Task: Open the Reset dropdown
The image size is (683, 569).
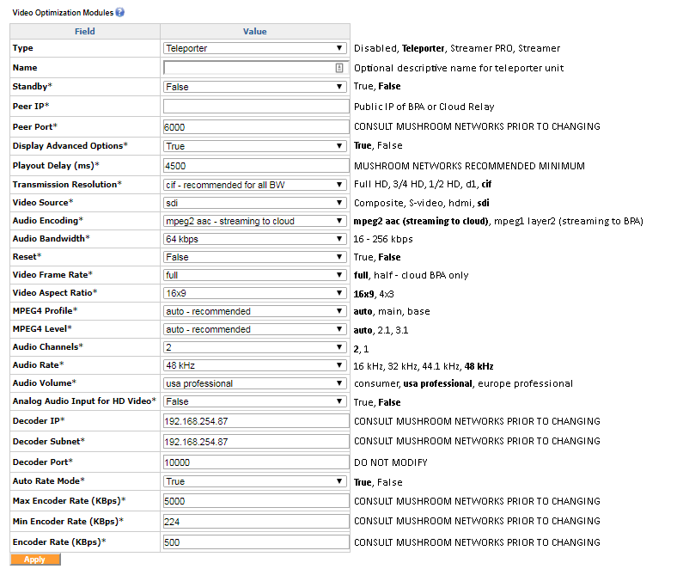Action: click(255, 257)
